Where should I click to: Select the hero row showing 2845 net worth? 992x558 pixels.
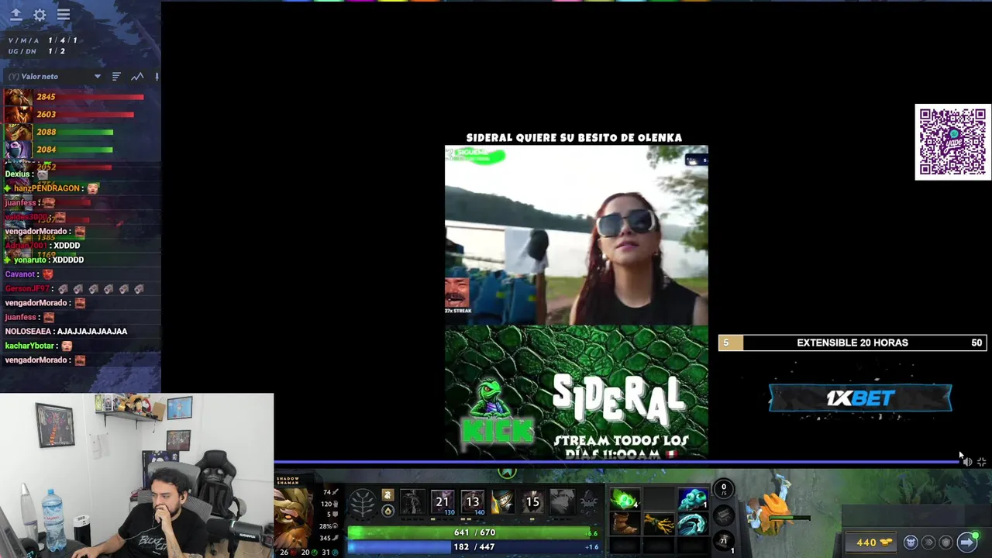75,97
